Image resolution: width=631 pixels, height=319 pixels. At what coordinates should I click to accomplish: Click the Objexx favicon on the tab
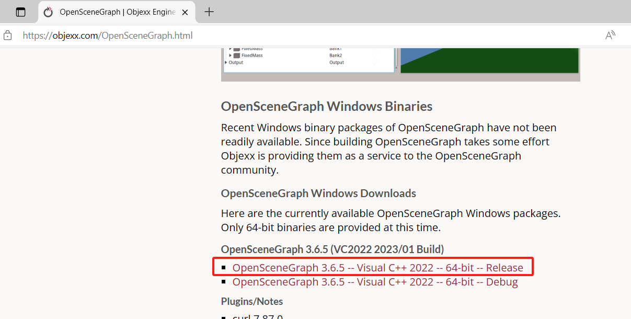(49, 12)
